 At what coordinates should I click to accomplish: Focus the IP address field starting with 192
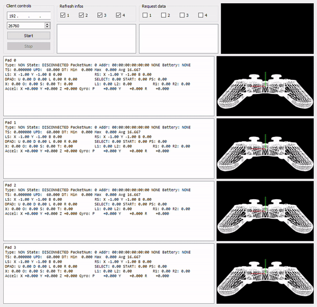point(29,16)
